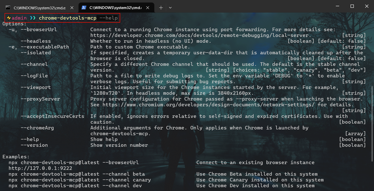Click "Use Chrome Dev installed on this system"

click(255, 185)
